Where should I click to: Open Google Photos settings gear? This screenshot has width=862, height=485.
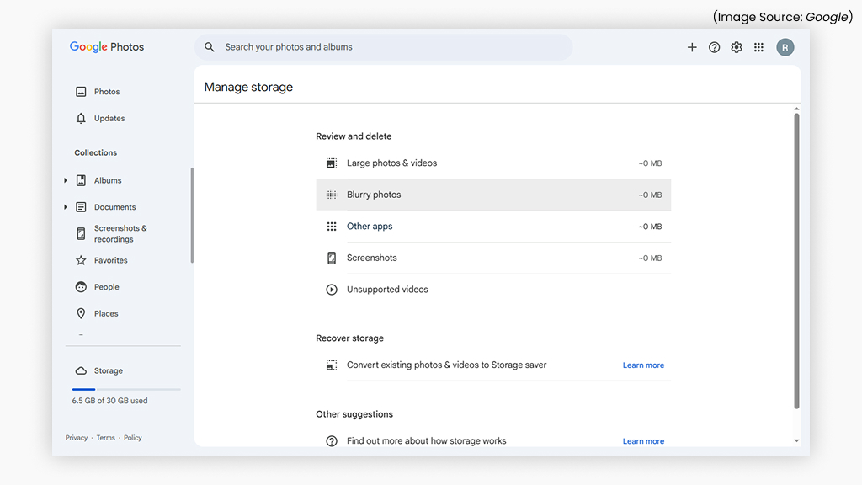coord(737,47)
